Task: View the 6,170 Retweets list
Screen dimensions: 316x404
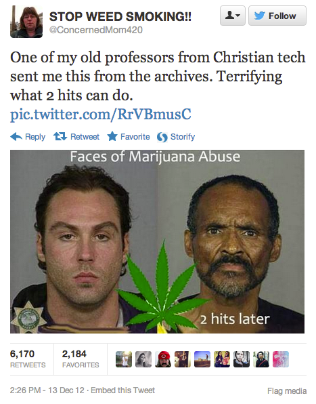Action: pyautogui.click(x=28, y=359)
